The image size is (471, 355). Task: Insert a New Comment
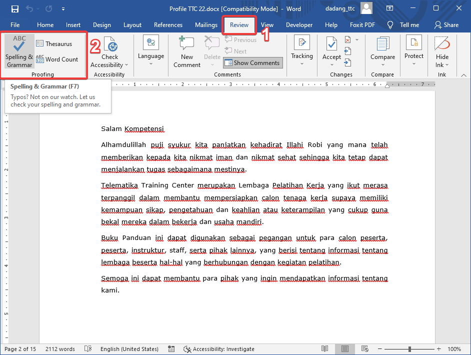point(186,50)
